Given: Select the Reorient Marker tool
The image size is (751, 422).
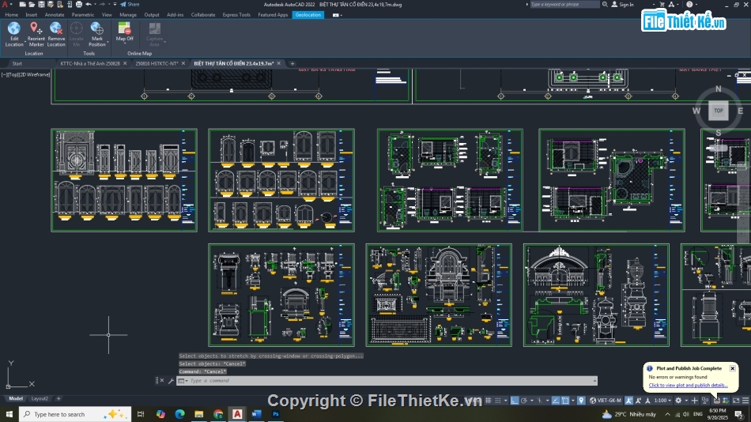Looking at the screenshot, I should point(36,29).
